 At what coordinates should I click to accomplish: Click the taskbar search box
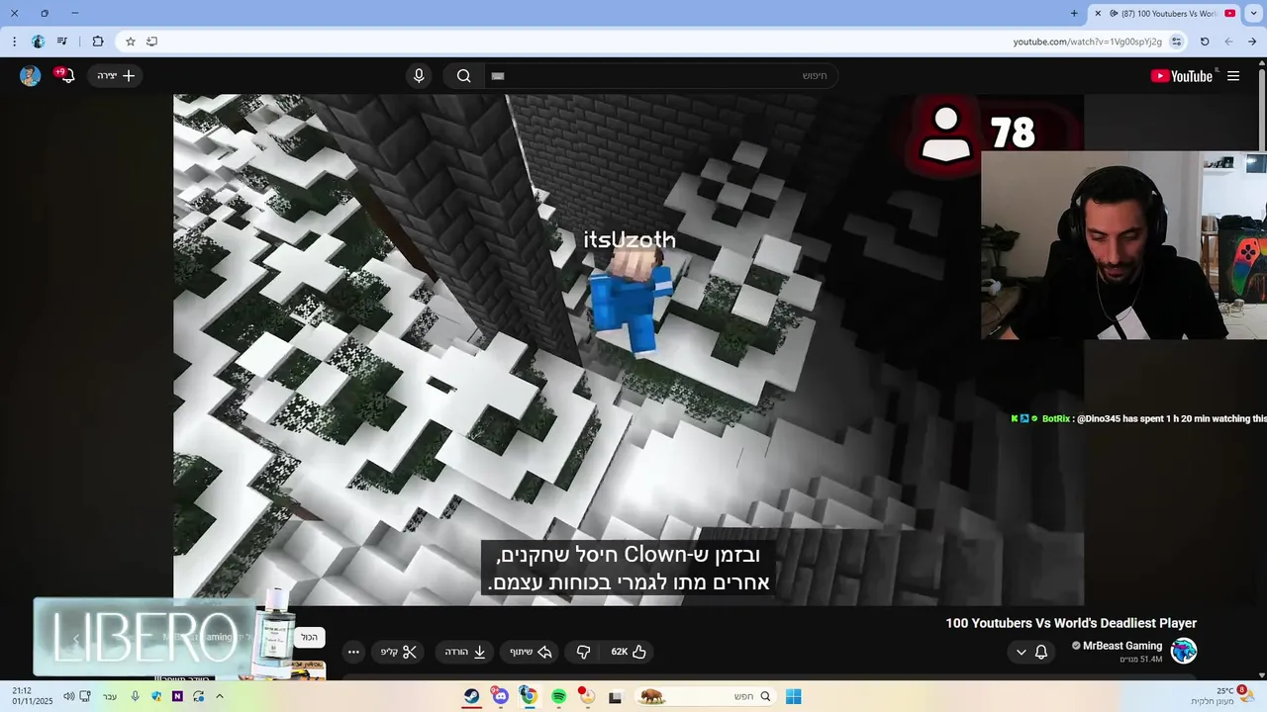pos(705,696)
